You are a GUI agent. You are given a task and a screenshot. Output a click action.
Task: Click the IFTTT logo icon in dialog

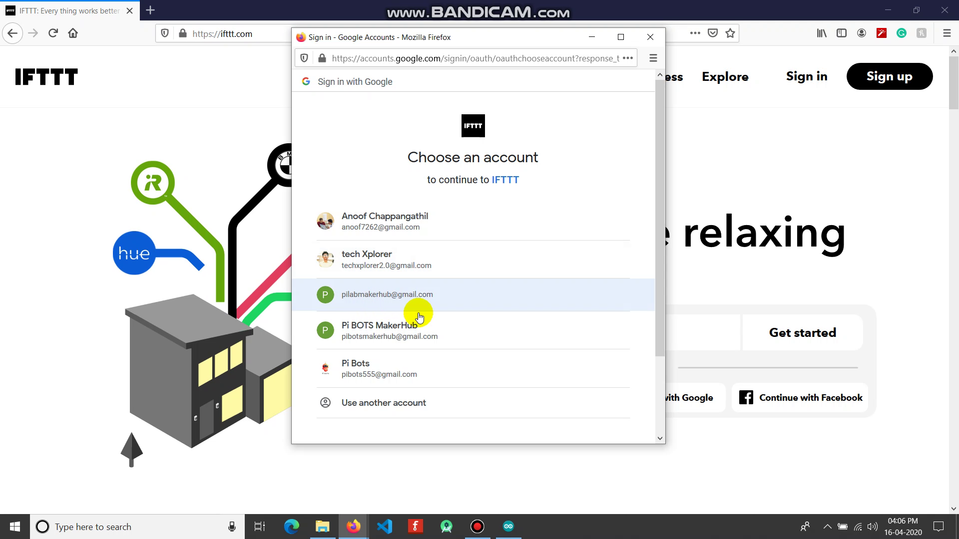pyautogui.click(x=473, y=125)
